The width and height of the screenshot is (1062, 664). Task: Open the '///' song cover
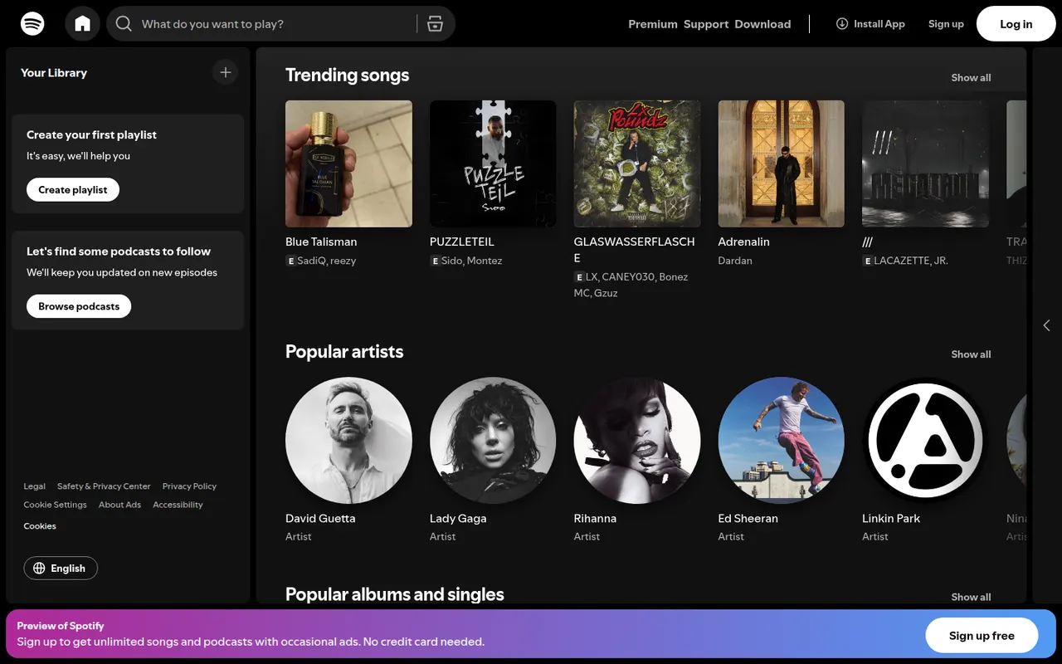coord(926,164)
